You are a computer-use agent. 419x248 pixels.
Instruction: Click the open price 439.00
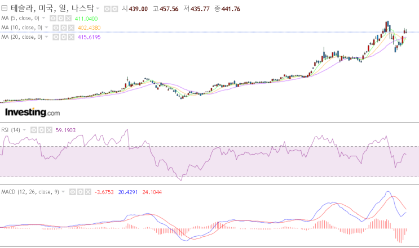pos(138,9)
